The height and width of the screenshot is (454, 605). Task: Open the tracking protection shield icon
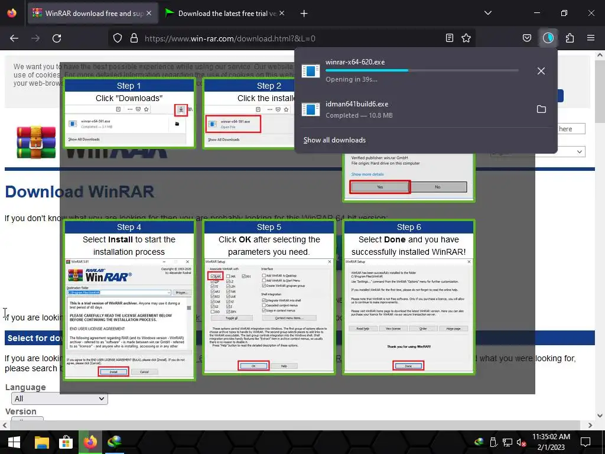(x=118, y=38)
